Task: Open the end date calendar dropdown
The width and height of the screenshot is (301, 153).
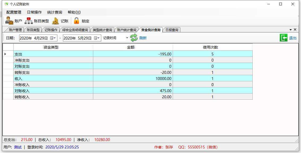Action: click(97, 38)
